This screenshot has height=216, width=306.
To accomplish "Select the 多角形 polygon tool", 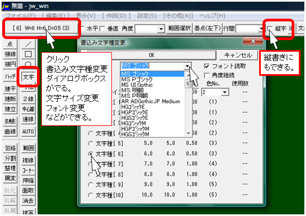I will (10, 121).
